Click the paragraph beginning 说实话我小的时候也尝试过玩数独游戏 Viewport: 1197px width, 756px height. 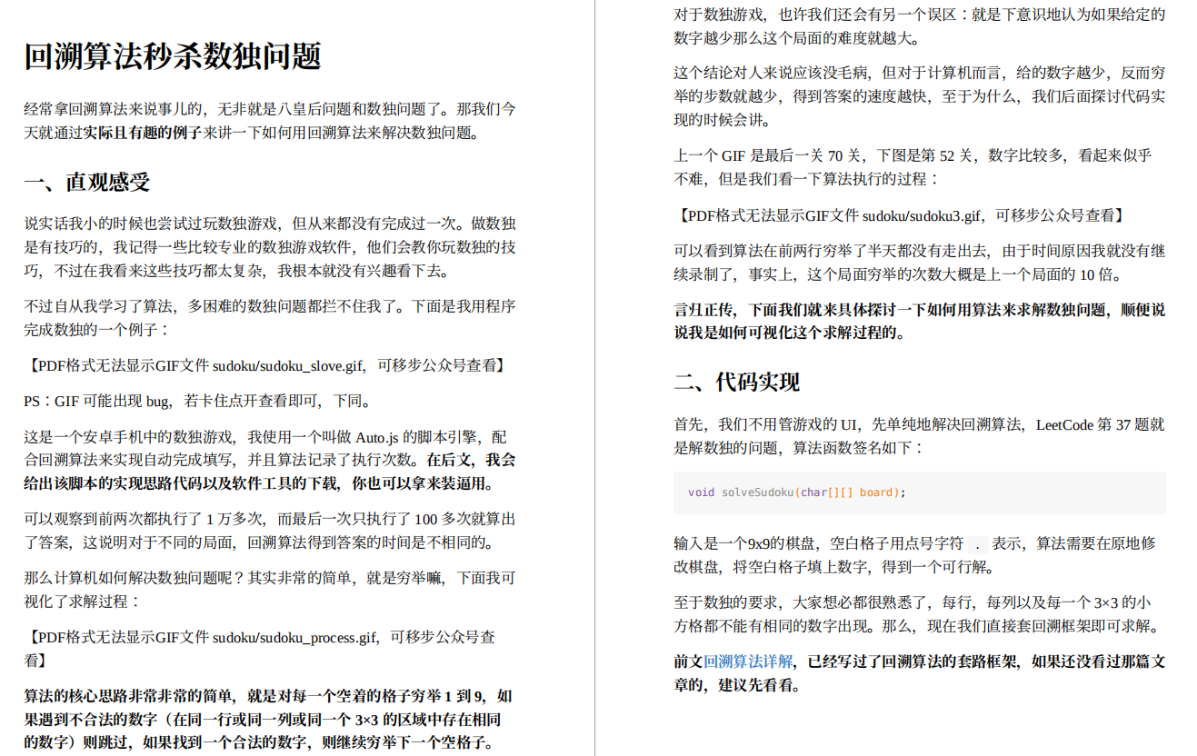pos(270,247)
